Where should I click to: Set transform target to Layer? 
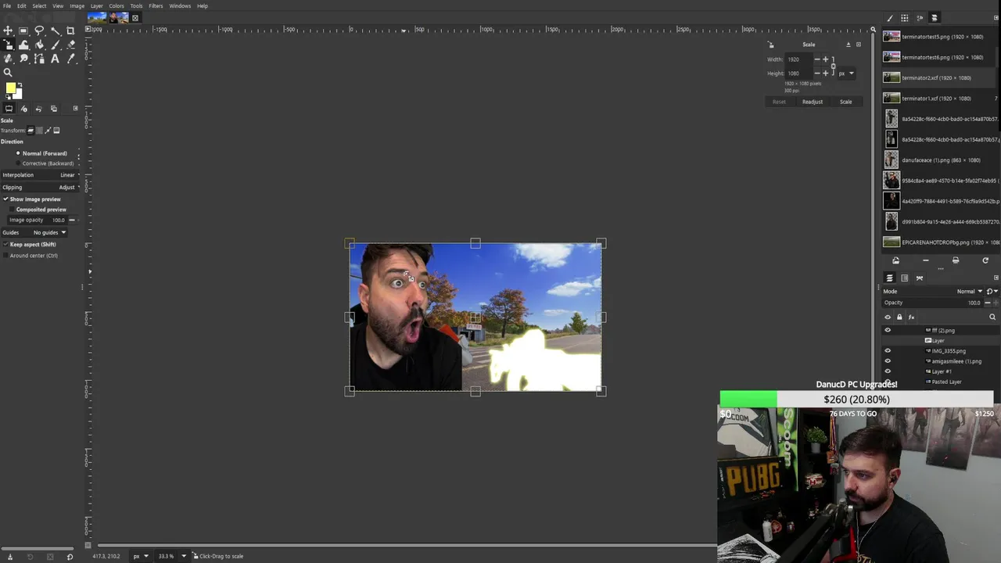tap(30, 131)
